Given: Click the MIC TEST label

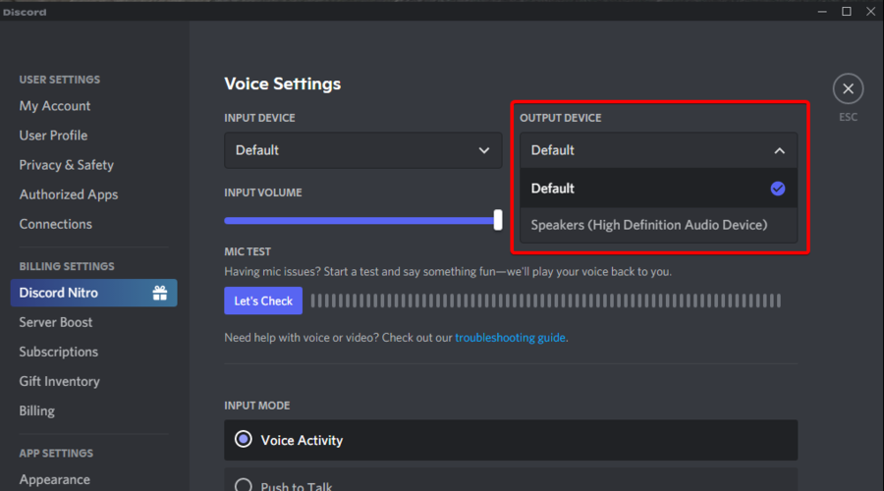Looking at the screenshot, I should (248, 251).
